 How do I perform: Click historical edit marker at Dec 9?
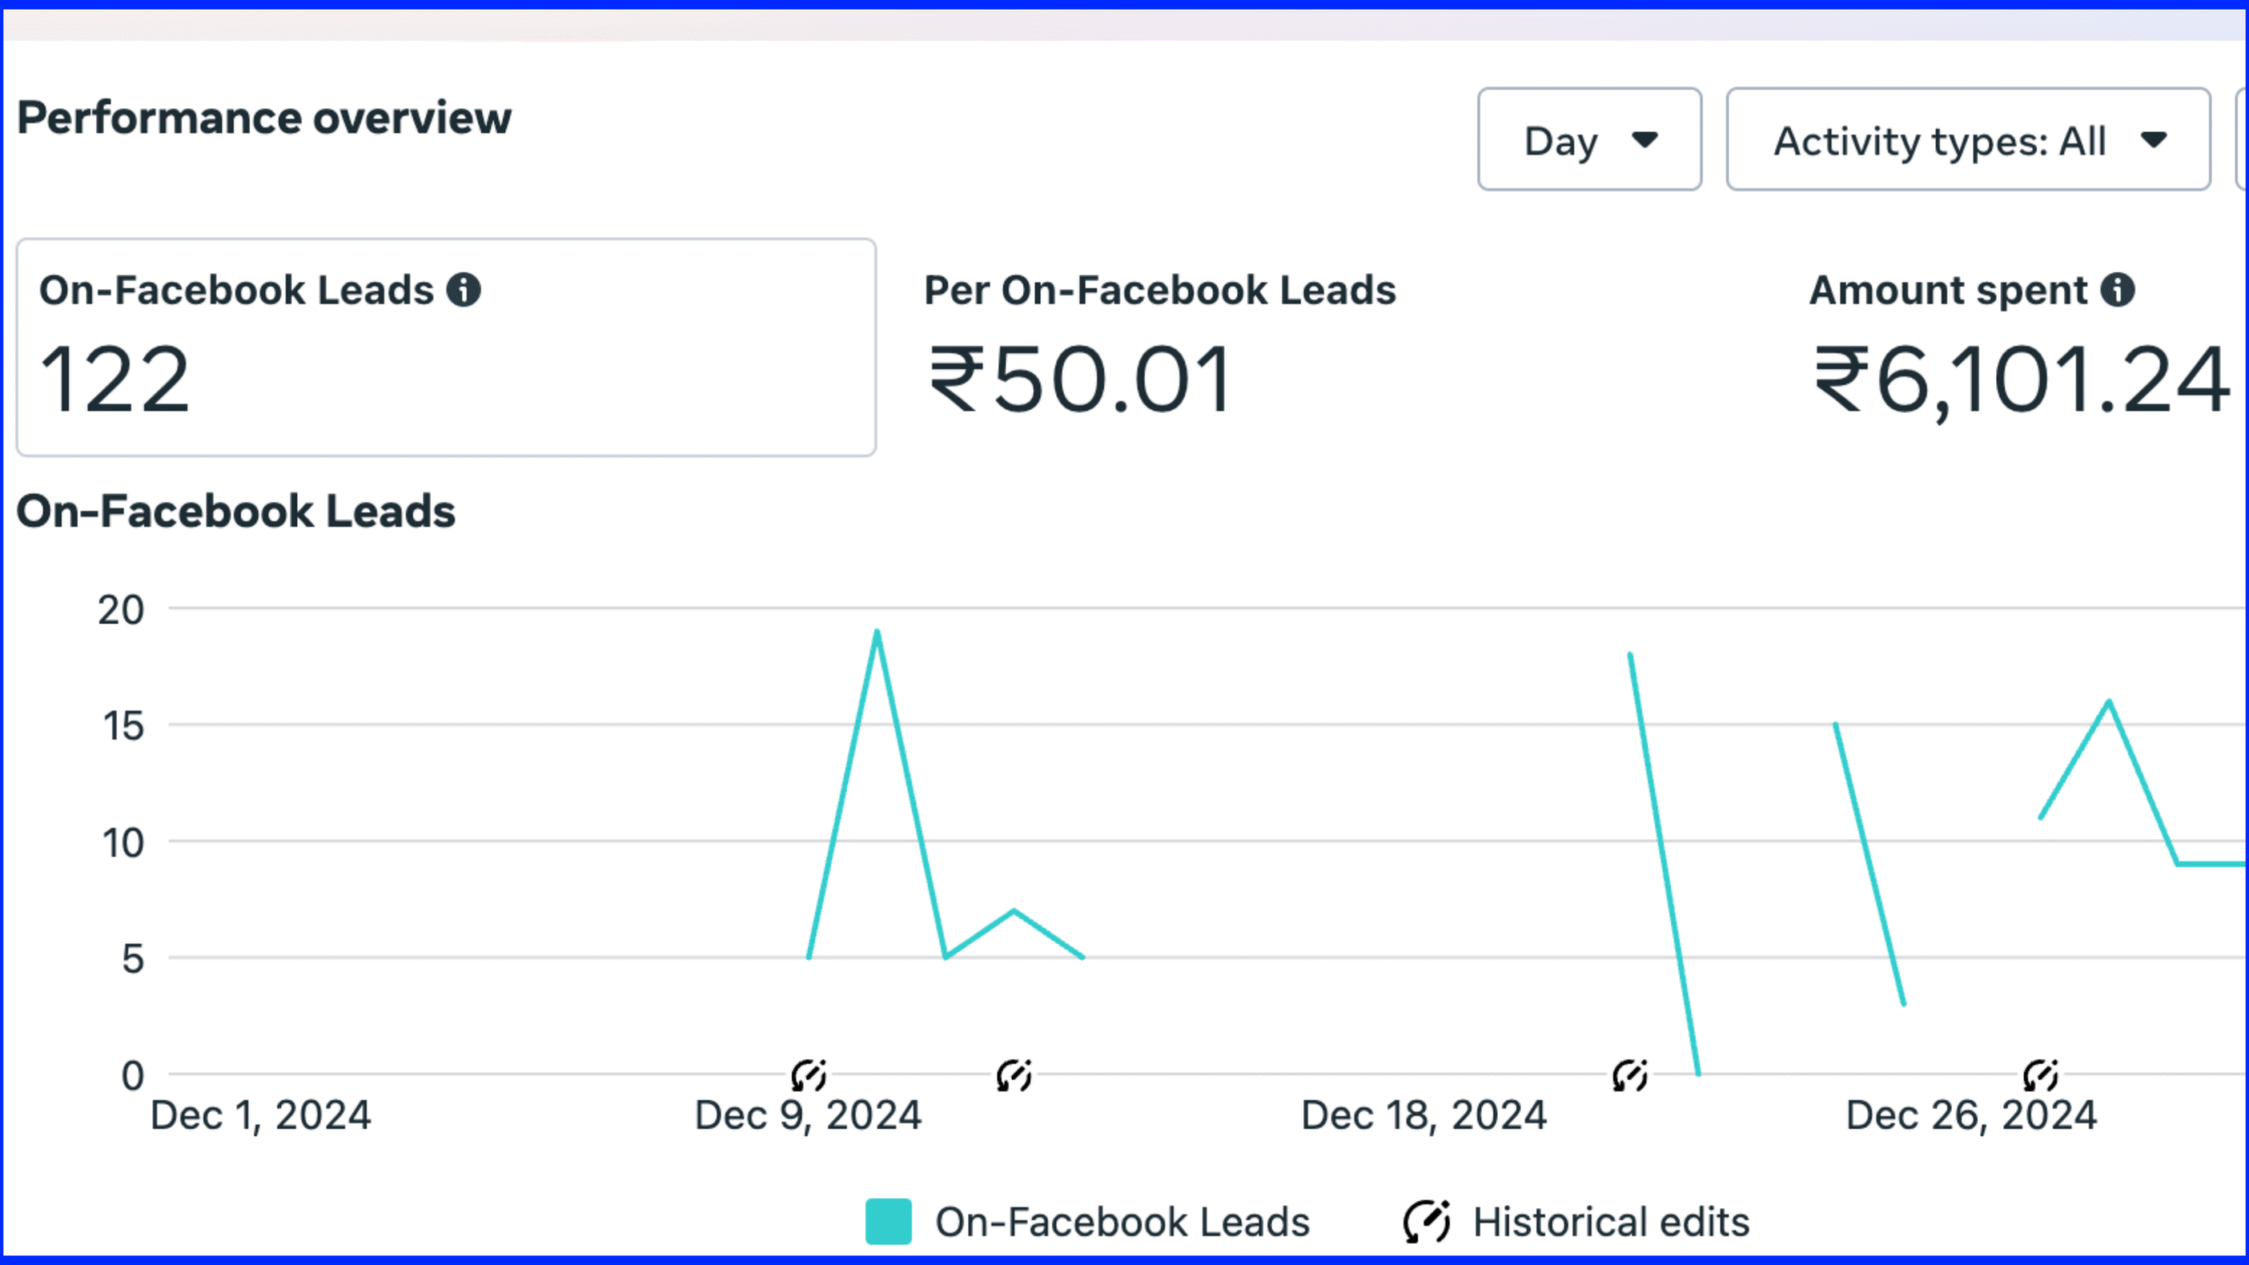(x=808, y=1074)
